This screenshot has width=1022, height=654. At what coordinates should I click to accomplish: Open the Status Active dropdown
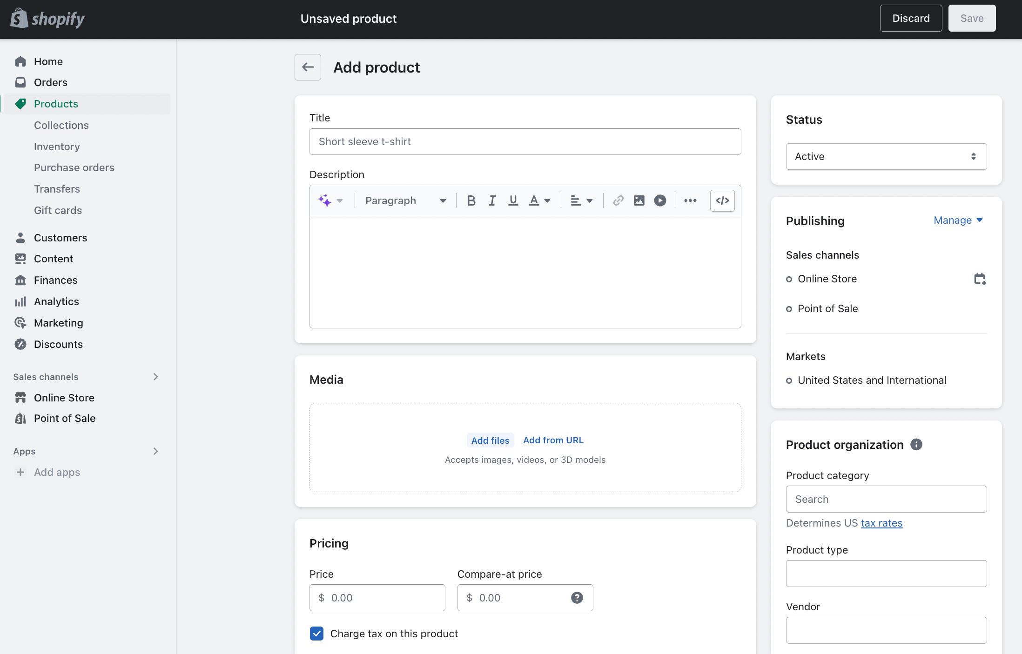point(886,156)
